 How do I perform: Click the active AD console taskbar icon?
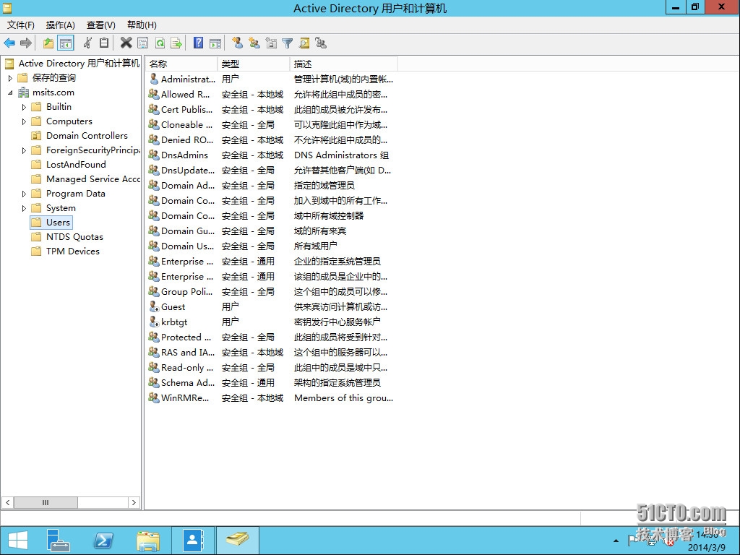point(237,541)
